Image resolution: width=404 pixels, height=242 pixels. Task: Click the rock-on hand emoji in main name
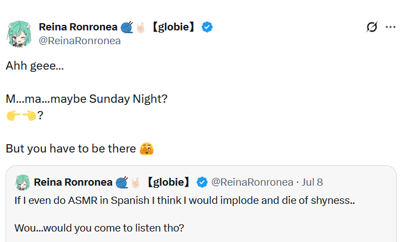pyautogui.click(x=140, y=27)
